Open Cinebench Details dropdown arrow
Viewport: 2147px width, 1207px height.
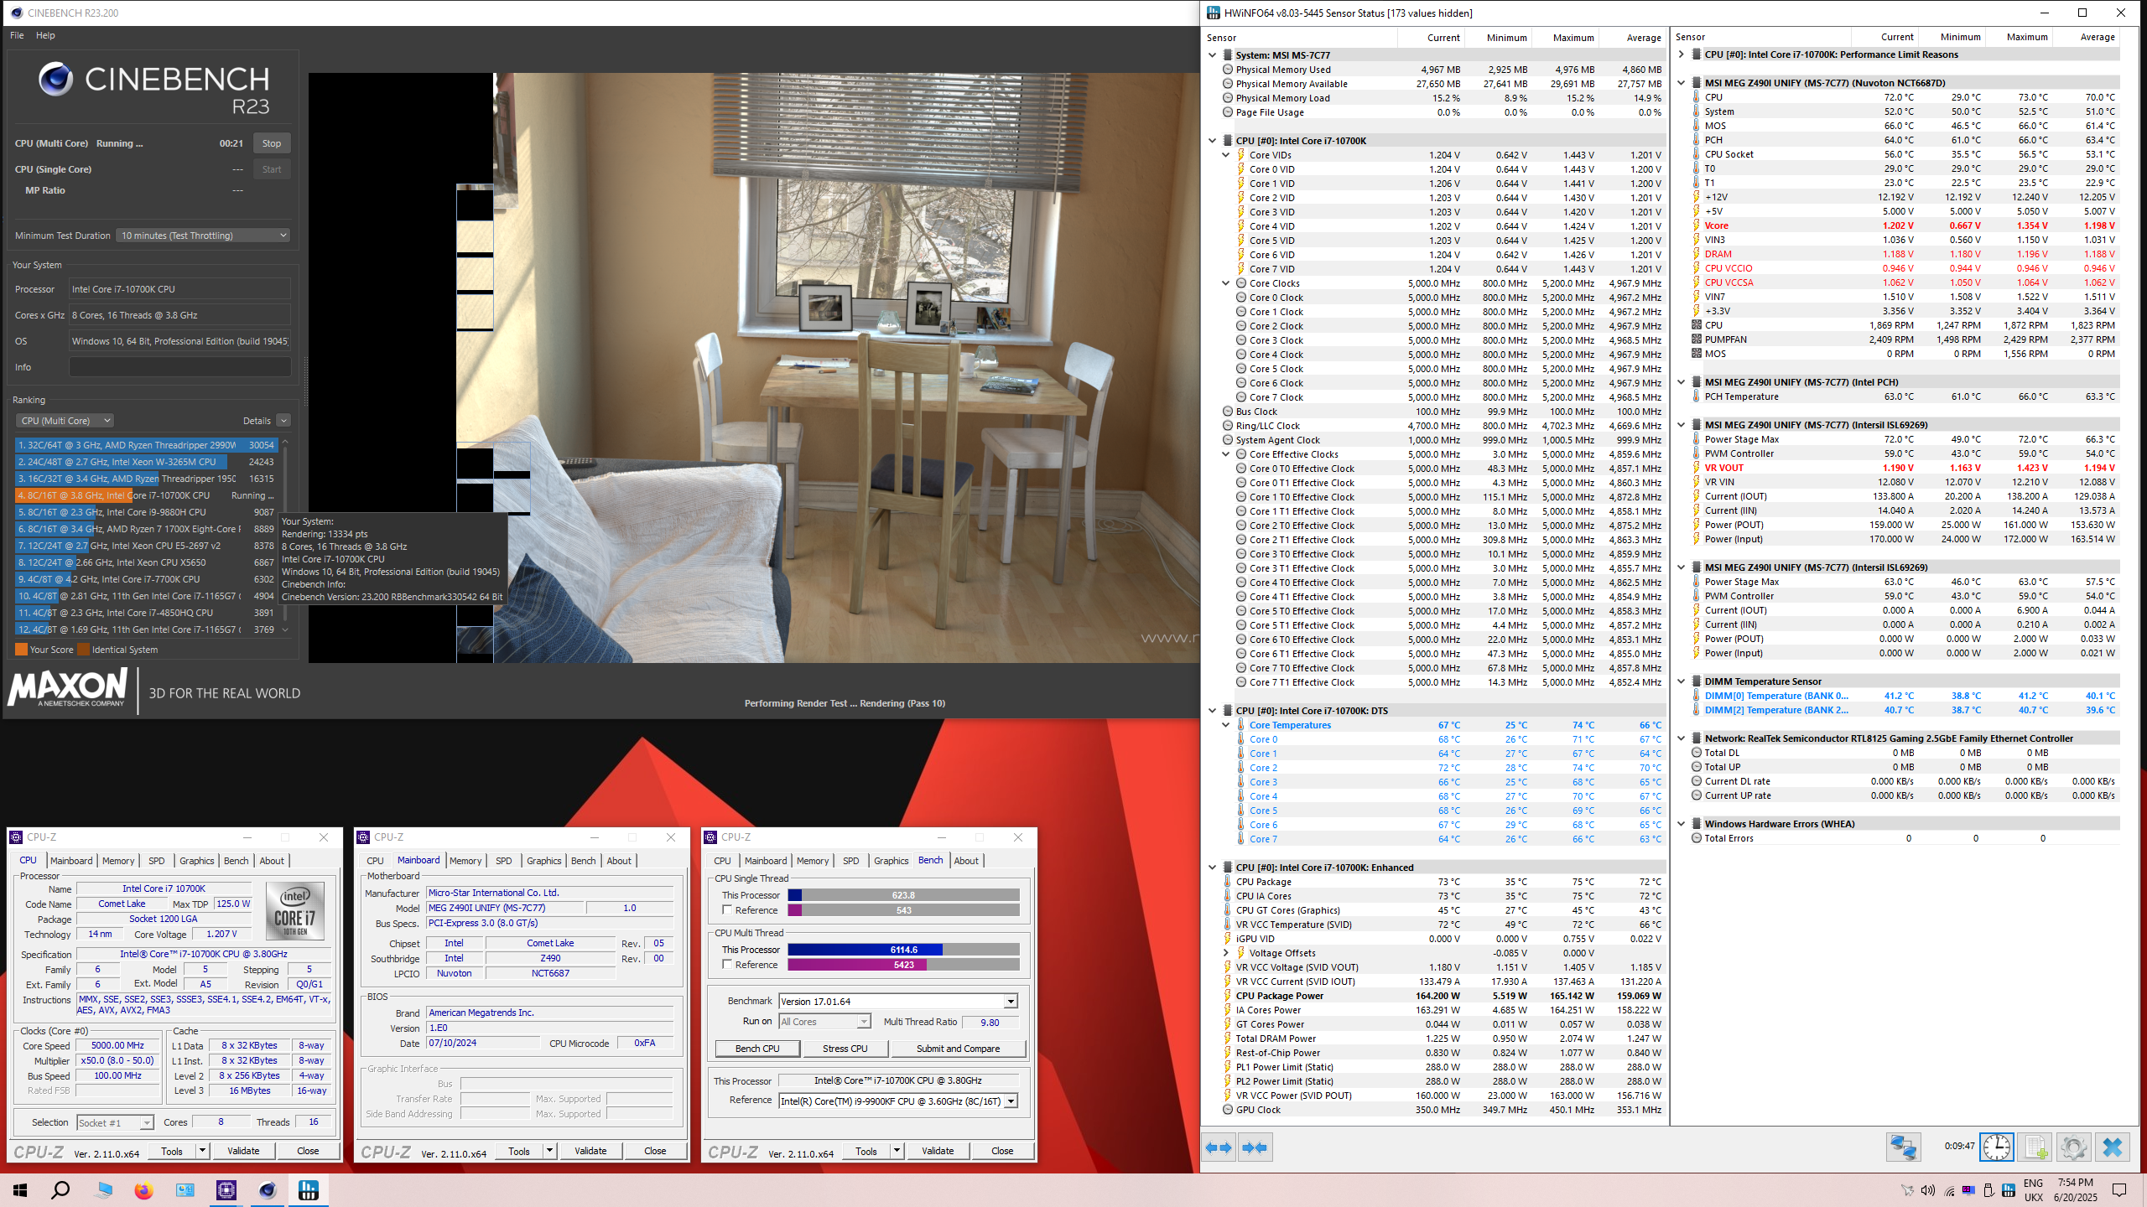pyautogui.click(x=283, y=421)
